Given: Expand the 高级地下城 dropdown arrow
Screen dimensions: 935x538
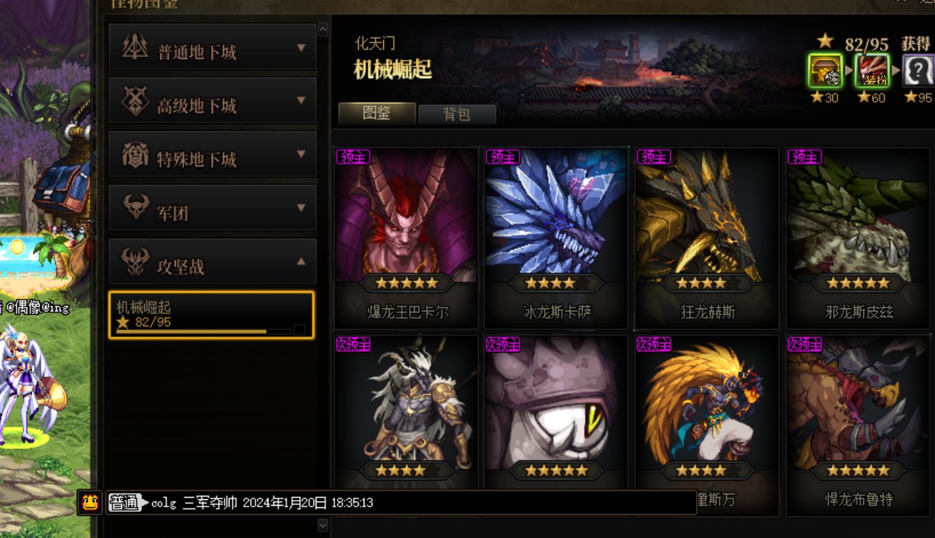Looking at the screenshot, I should click(x=301, y=100).
